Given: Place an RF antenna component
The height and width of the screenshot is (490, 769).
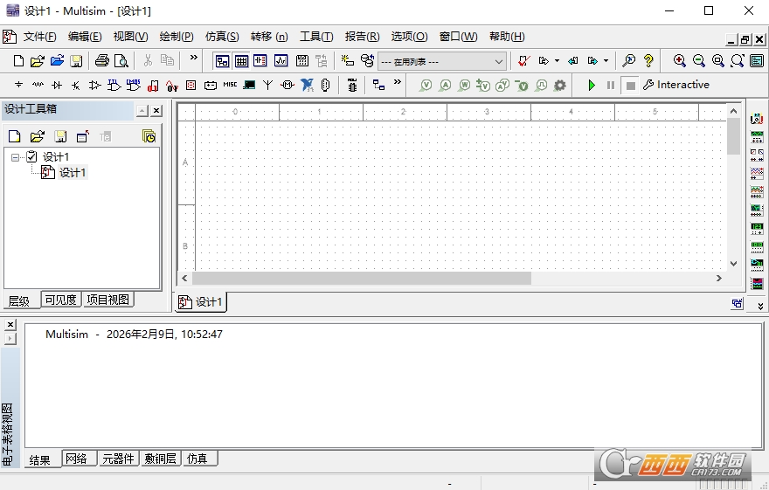Looking at the screenshot, I should coord(267,85).
